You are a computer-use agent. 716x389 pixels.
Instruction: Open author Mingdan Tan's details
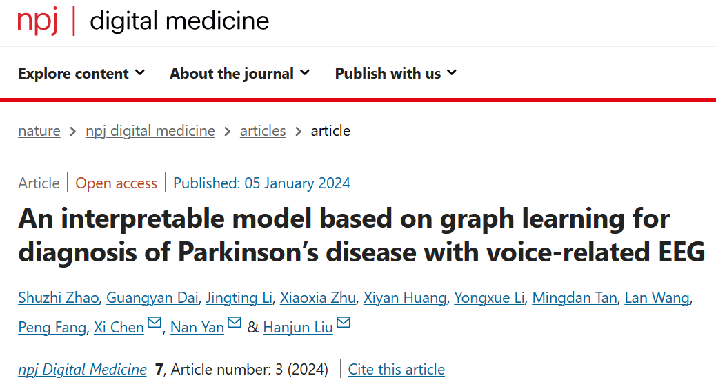click(x=575, y=298)
